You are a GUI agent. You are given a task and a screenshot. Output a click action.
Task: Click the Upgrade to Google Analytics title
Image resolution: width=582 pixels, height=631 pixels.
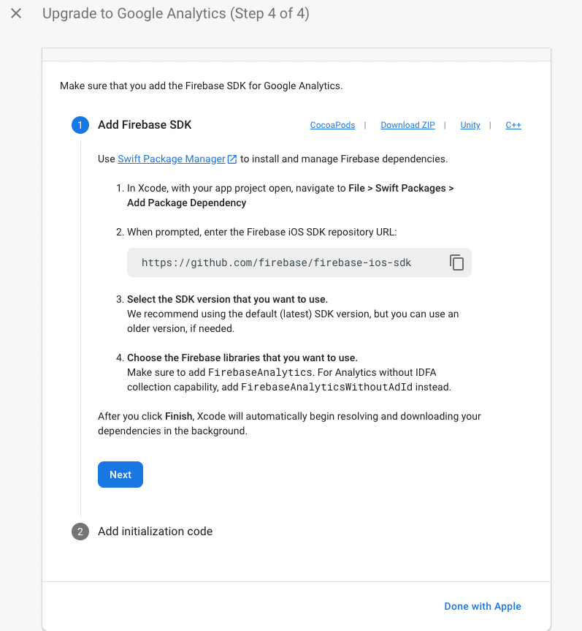[176, 13]
